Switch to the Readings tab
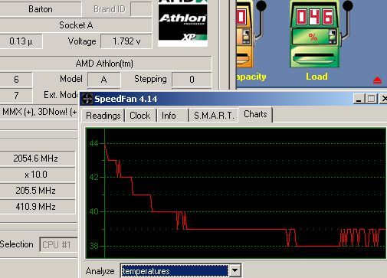387x278 pixels. (103, 116)
